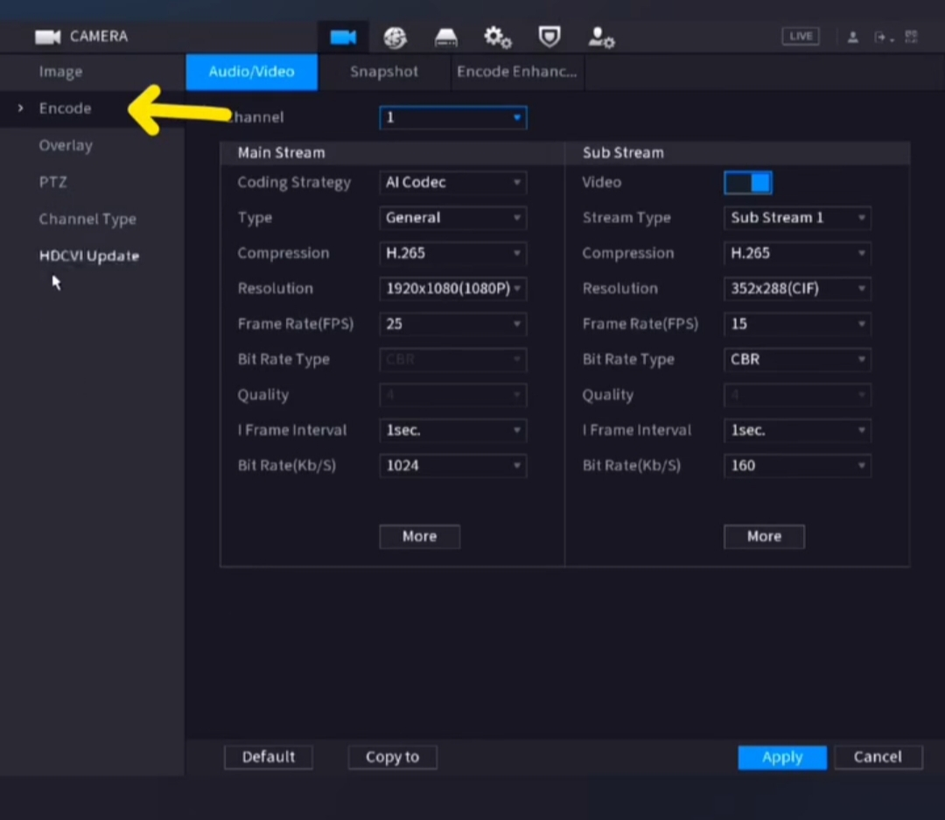This screenshot has width=945, height=820.
Task: Open the System gears icon
Action: click(x=498, y=38)
